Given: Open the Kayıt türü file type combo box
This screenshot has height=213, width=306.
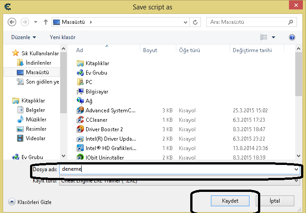Looking at the screenshot, I should [179, 181].
